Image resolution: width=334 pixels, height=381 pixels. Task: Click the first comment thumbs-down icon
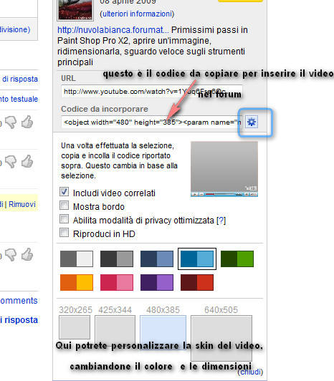point(11,122)
